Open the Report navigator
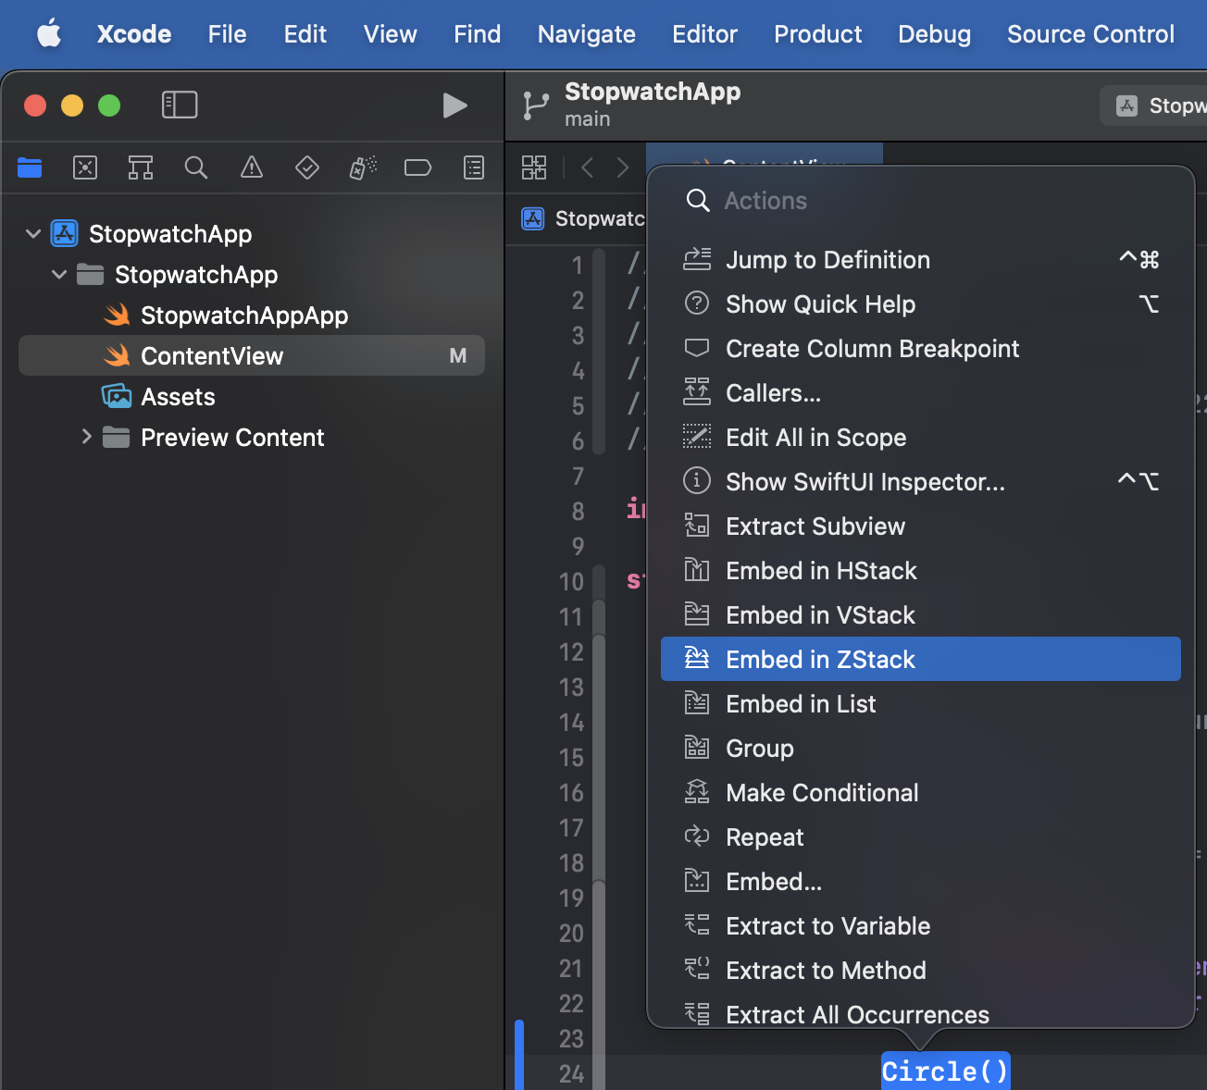This screenshot has width=1207, height=1090. pyautogui.click(x=474, y=167)
